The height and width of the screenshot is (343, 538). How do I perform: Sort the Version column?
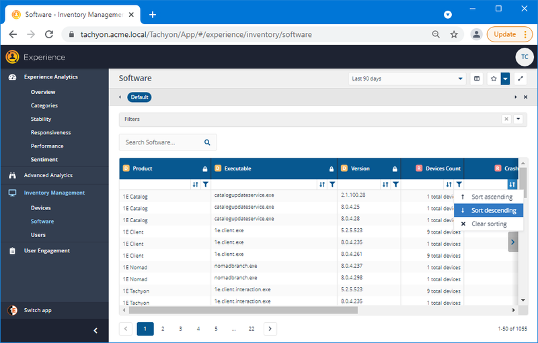pyautogui.click(x=385, y=185)
